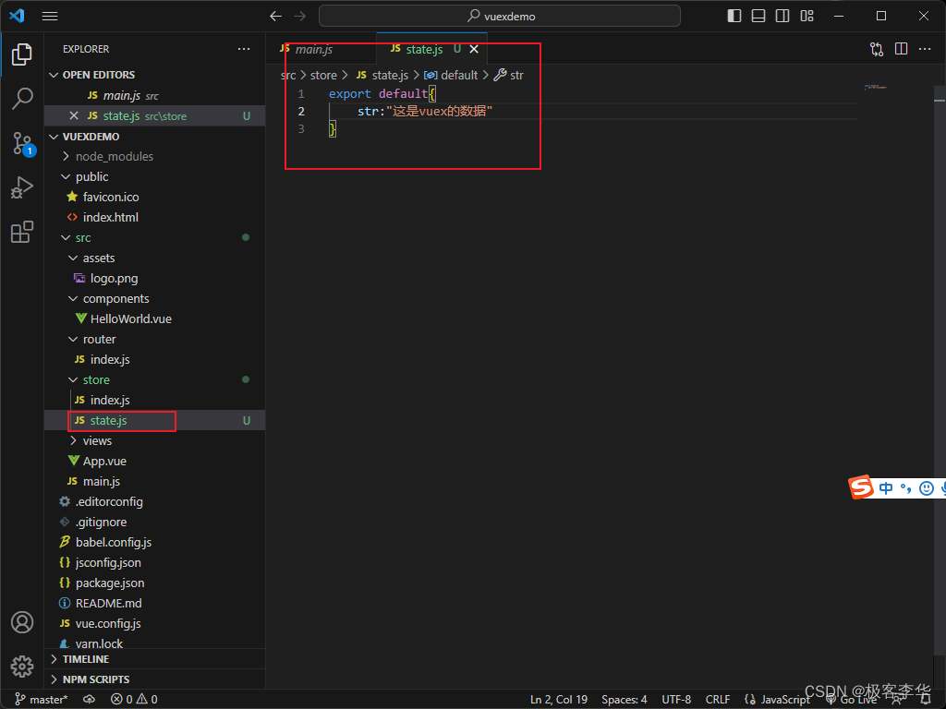The height and width of the screenshot is (709, 946).
Task: Open the Manage gear icon
Action: click(22, 667)
